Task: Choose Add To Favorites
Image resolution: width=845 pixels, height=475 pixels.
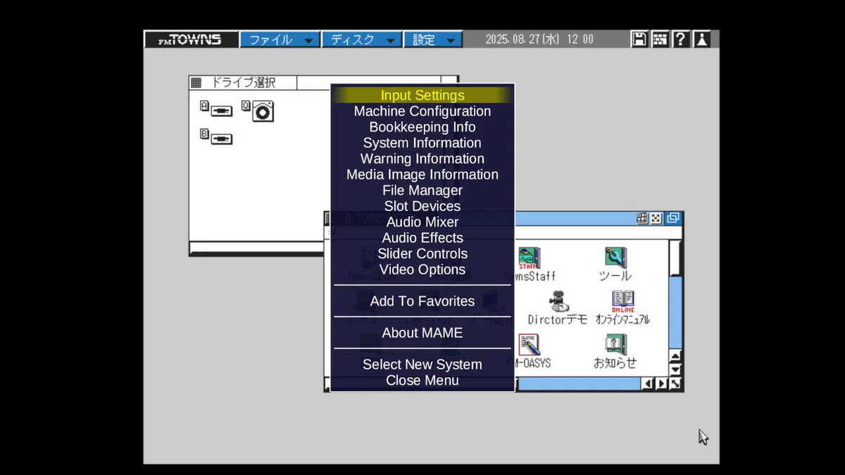Action: pos(423,301)
